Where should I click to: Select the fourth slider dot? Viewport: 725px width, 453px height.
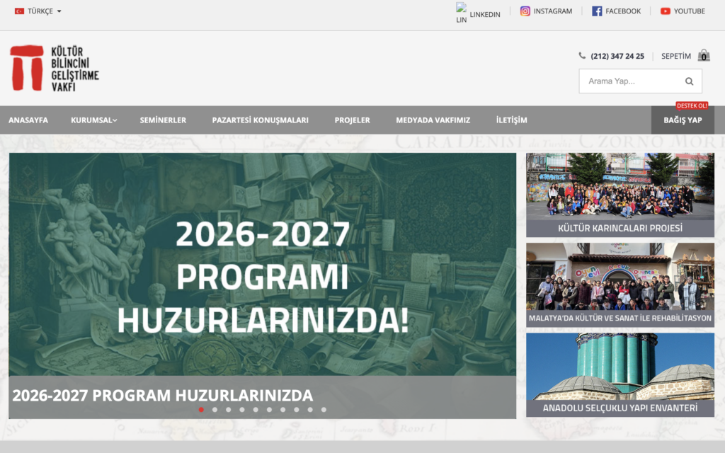pyautogui.click(x=242, y=410)
